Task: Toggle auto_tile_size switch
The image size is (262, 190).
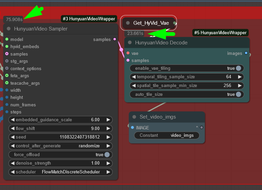Action: tap(238, 94)
